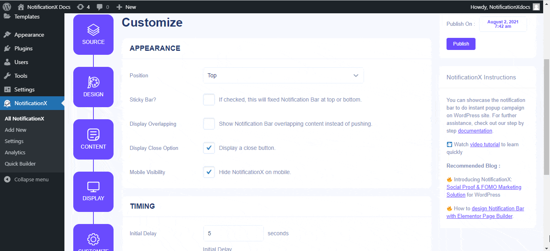Enable the Display Overlapping checkbox
This screenshot has height=251, width=550.
click(209, 124)
